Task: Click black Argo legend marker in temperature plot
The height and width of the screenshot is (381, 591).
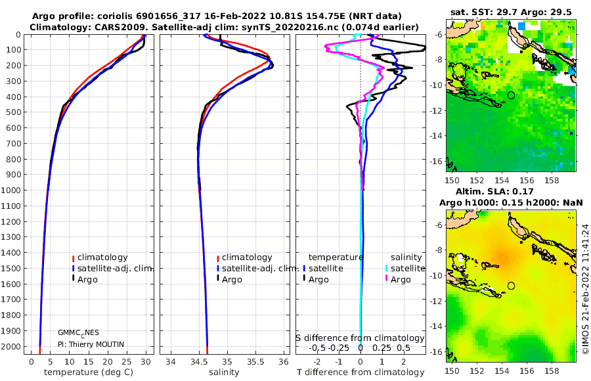Action: (73, 279)
